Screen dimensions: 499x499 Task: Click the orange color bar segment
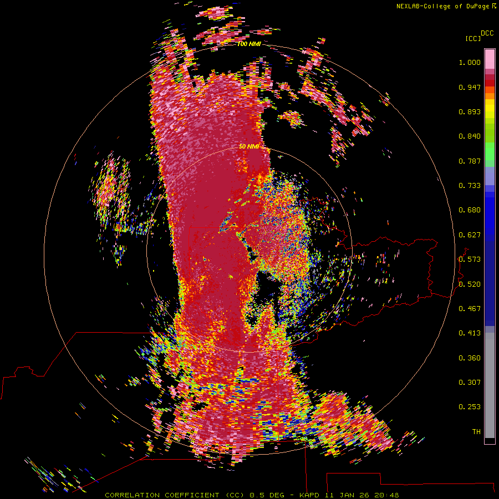click(490, 93)
